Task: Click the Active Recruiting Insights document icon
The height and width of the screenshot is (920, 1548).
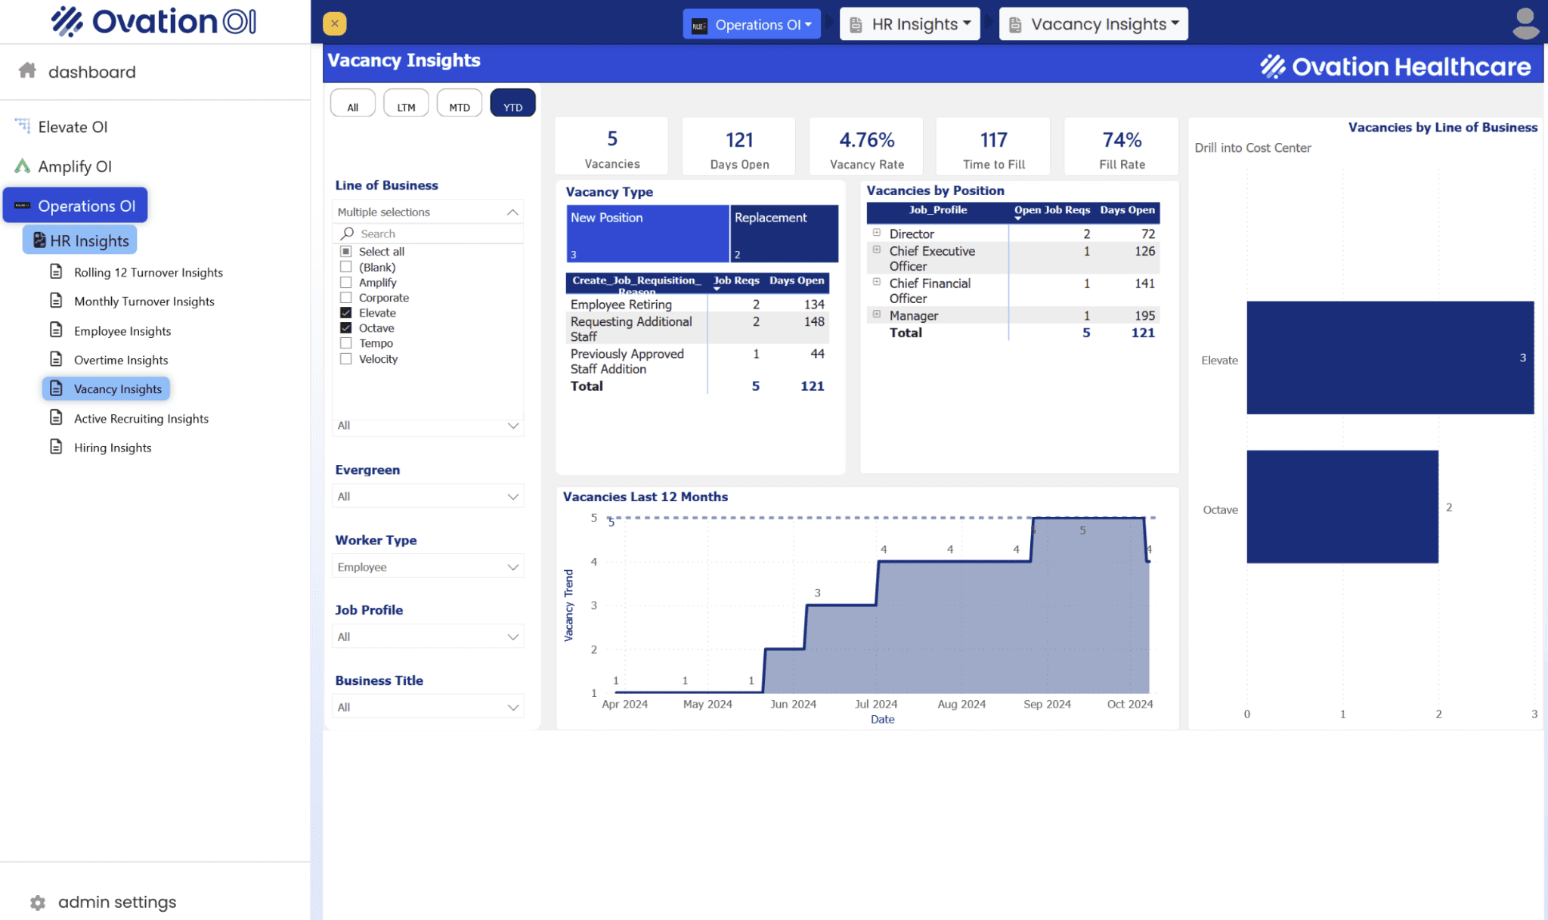Action: click(x=56, y=418)
